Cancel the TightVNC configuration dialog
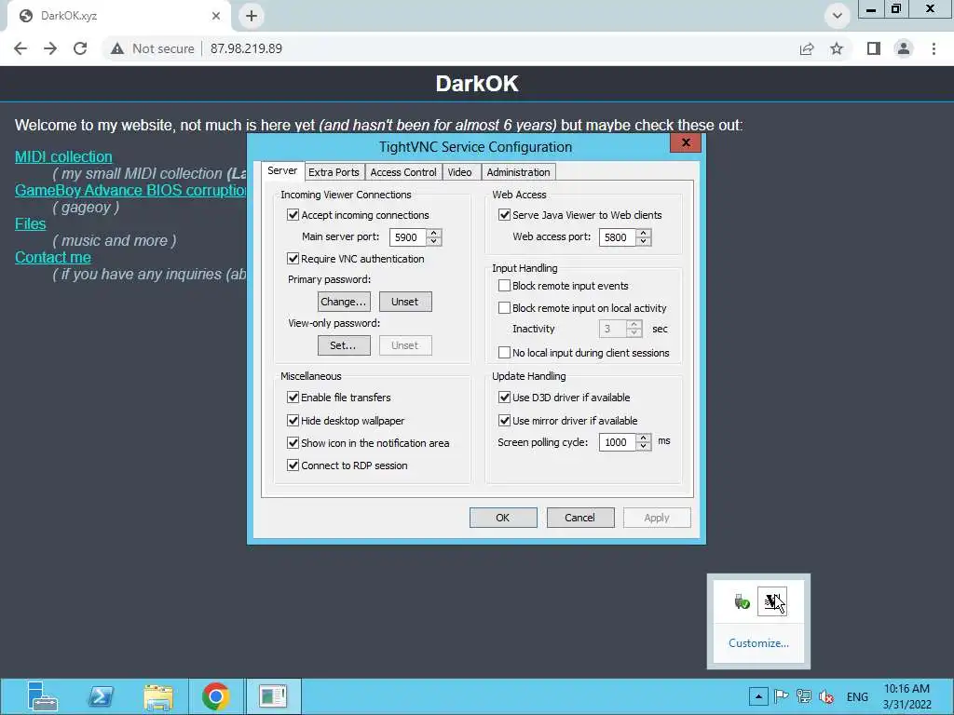The height and width of the screenshot is (715, 954). pos(580,518)
